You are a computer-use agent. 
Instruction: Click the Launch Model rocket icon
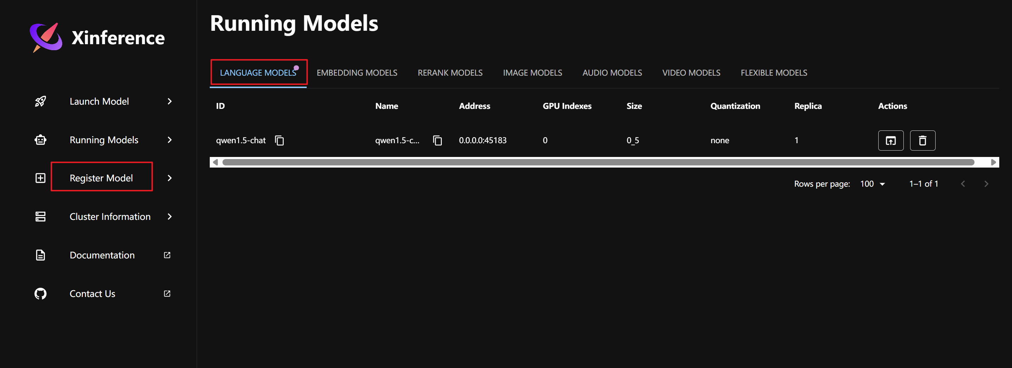click(x=40, y=101)
